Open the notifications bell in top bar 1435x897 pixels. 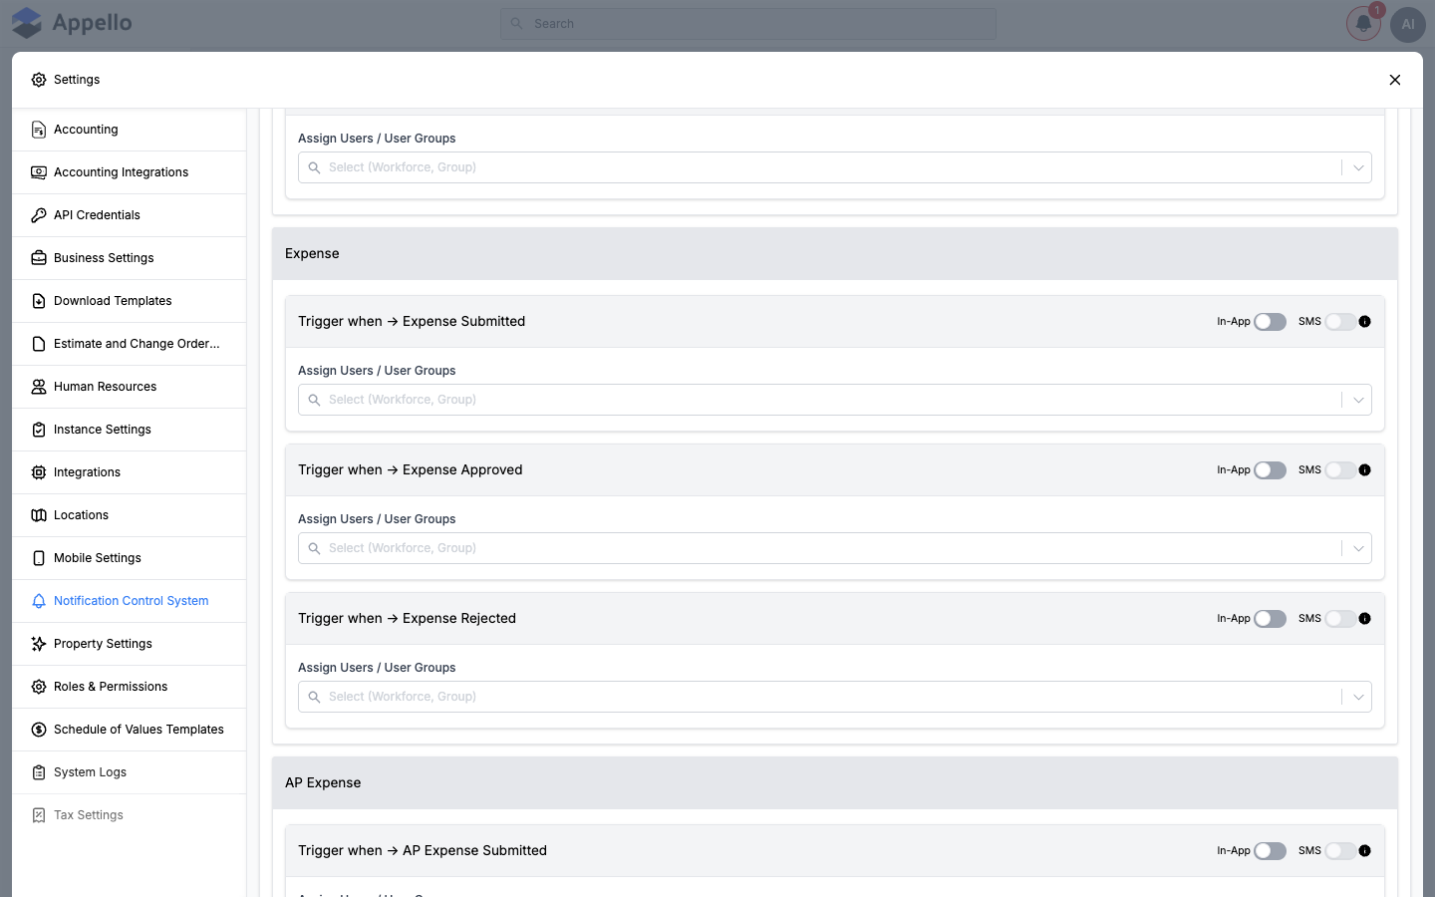pyautogui.click(x=1363, y=24)
